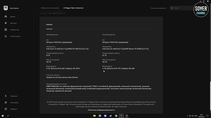Image resolution: width=211 pixels, height=118 pixels.
Task: Open Settings (Настройки) in the sidebar
Action: [x=14, y=103]
